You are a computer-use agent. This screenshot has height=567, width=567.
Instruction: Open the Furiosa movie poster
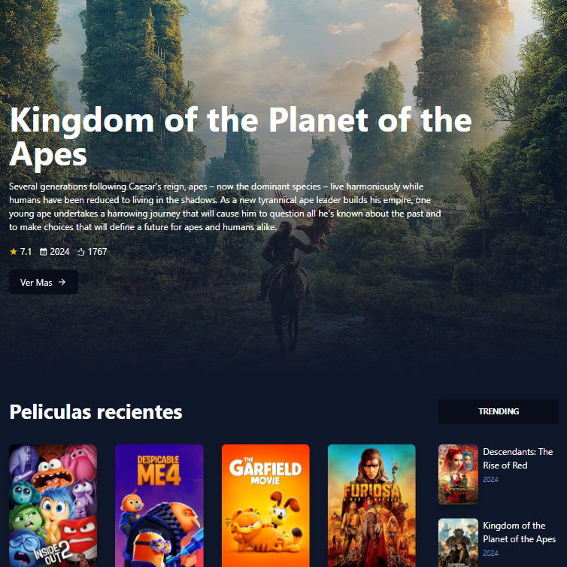371,505
